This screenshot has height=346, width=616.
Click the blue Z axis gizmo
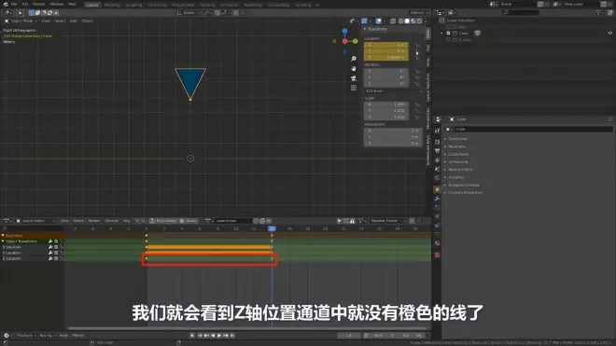point(344,31)
